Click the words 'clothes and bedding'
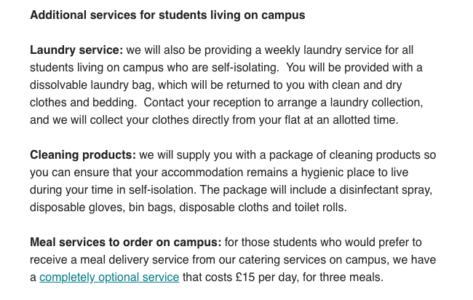 pyautogui.click(x=82, y=103)
